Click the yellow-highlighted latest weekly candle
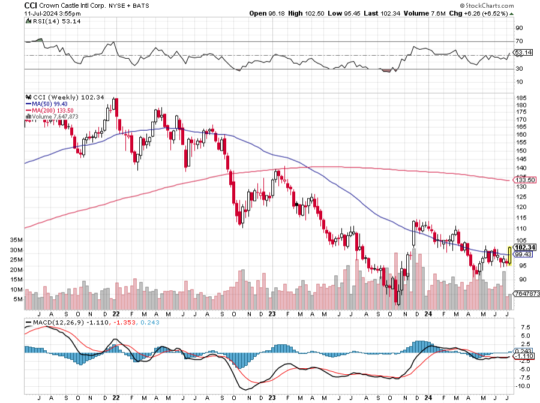 tap(509, 255)
